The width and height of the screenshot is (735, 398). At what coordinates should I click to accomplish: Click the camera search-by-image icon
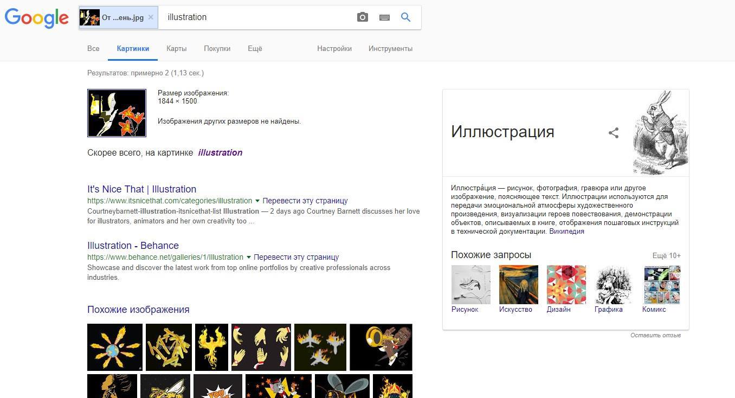click(x=363, y=17)
